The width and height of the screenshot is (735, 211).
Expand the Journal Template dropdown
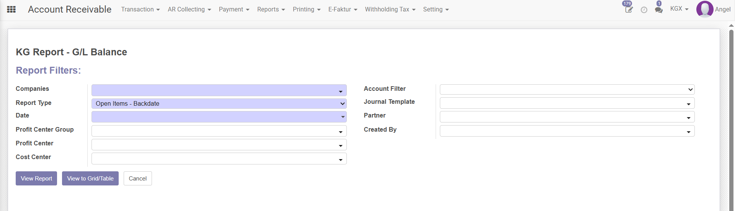[567, 103]
